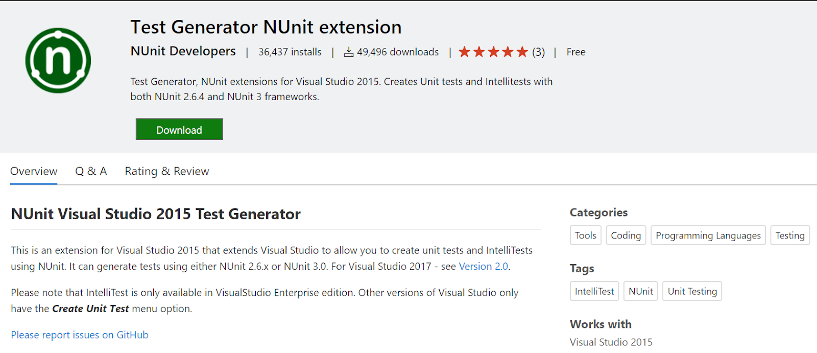Select the NUnit tag

[640, 291]
